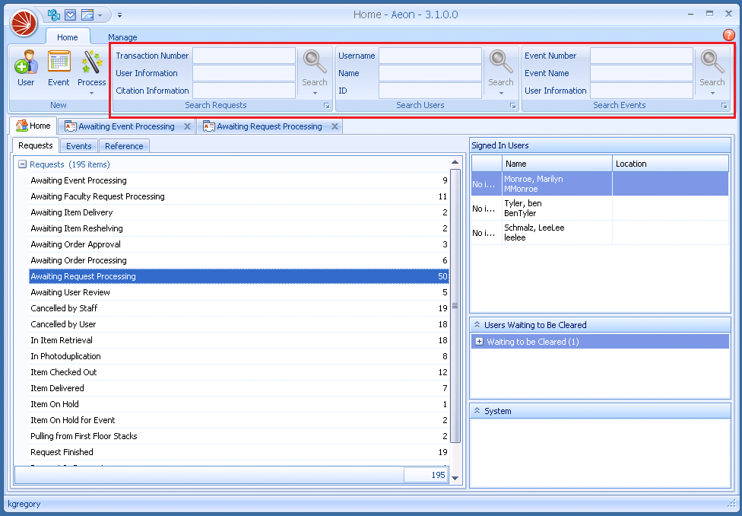Click the New Event calendar icon
The height and width of the screenshot is (516, 742).
[59, 63]
